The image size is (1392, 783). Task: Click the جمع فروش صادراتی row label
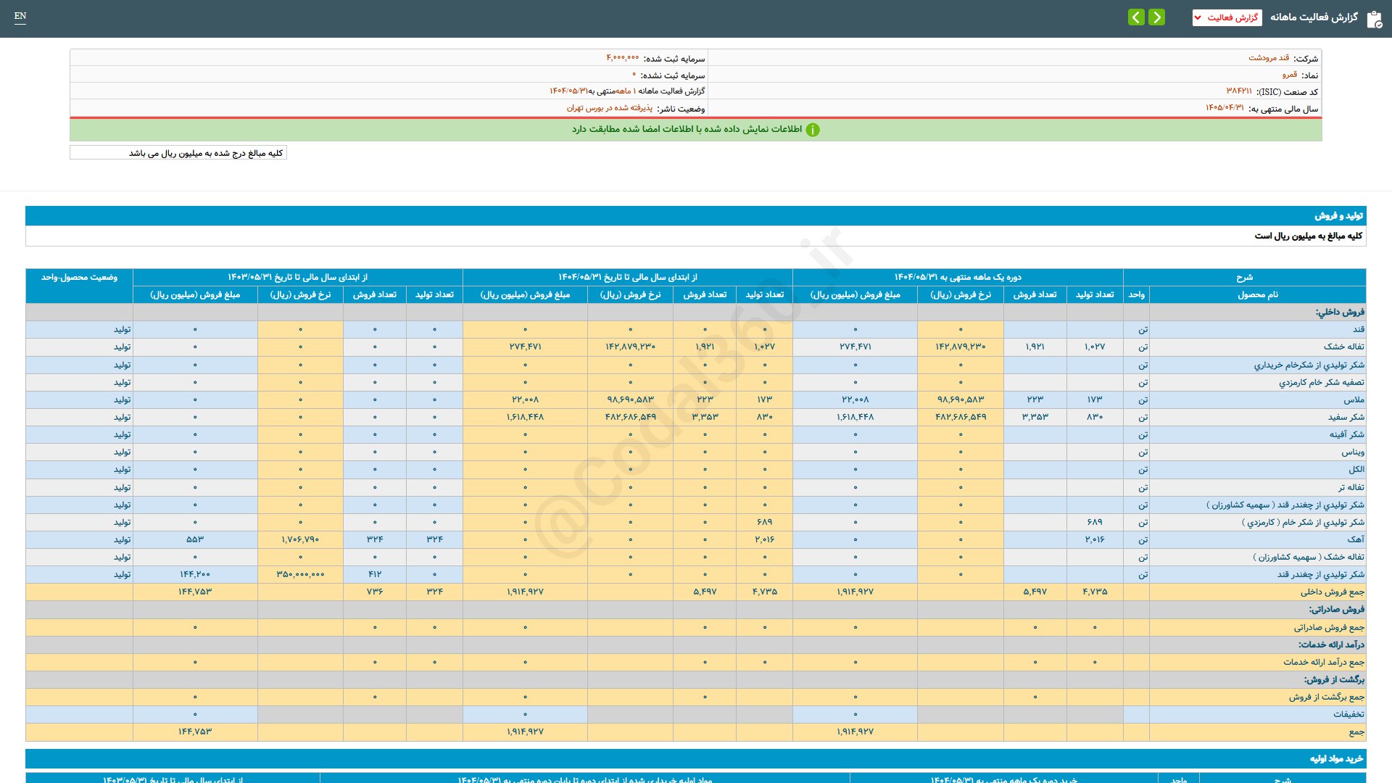(x=1329, y=628)
